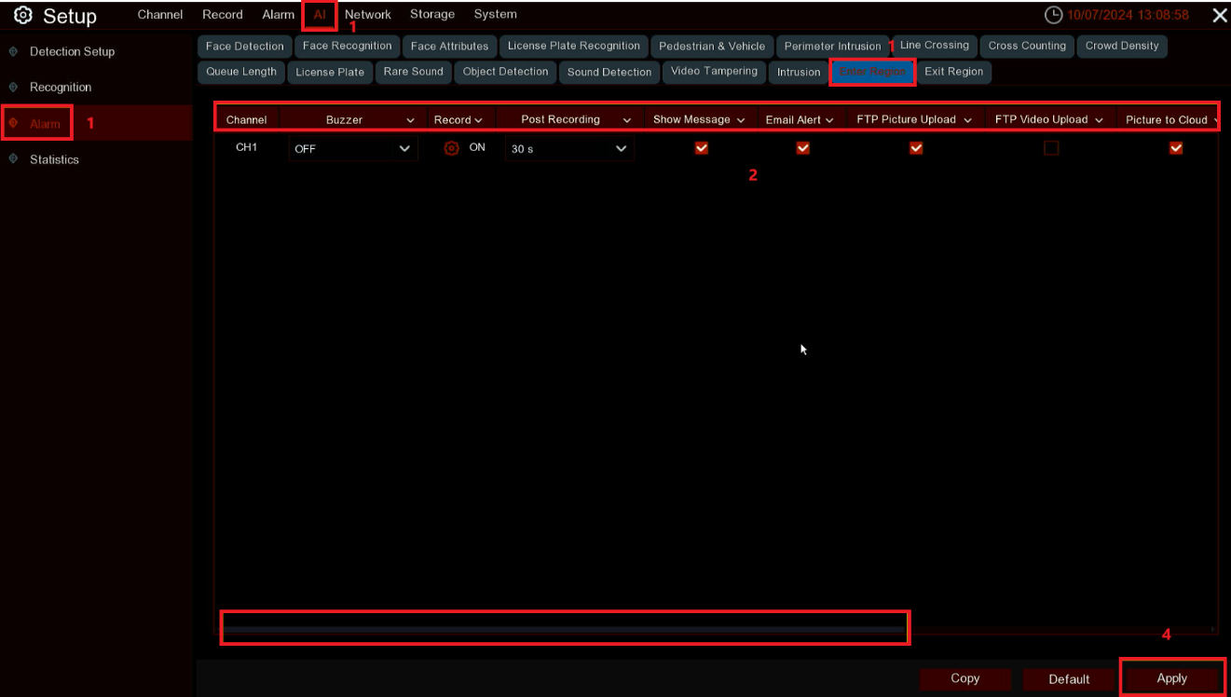Open the Record top menu
The image size is (1231, 697).
coord(223,15)
